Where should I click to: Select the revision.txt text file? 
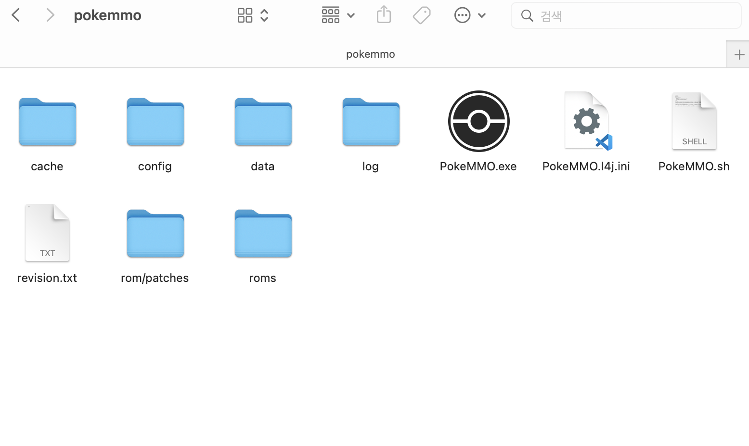(x=47, y=233)
